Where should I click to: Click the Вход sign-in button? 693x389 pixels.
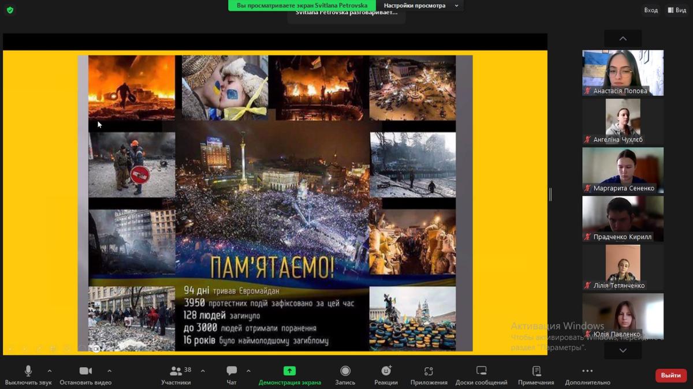651,10
